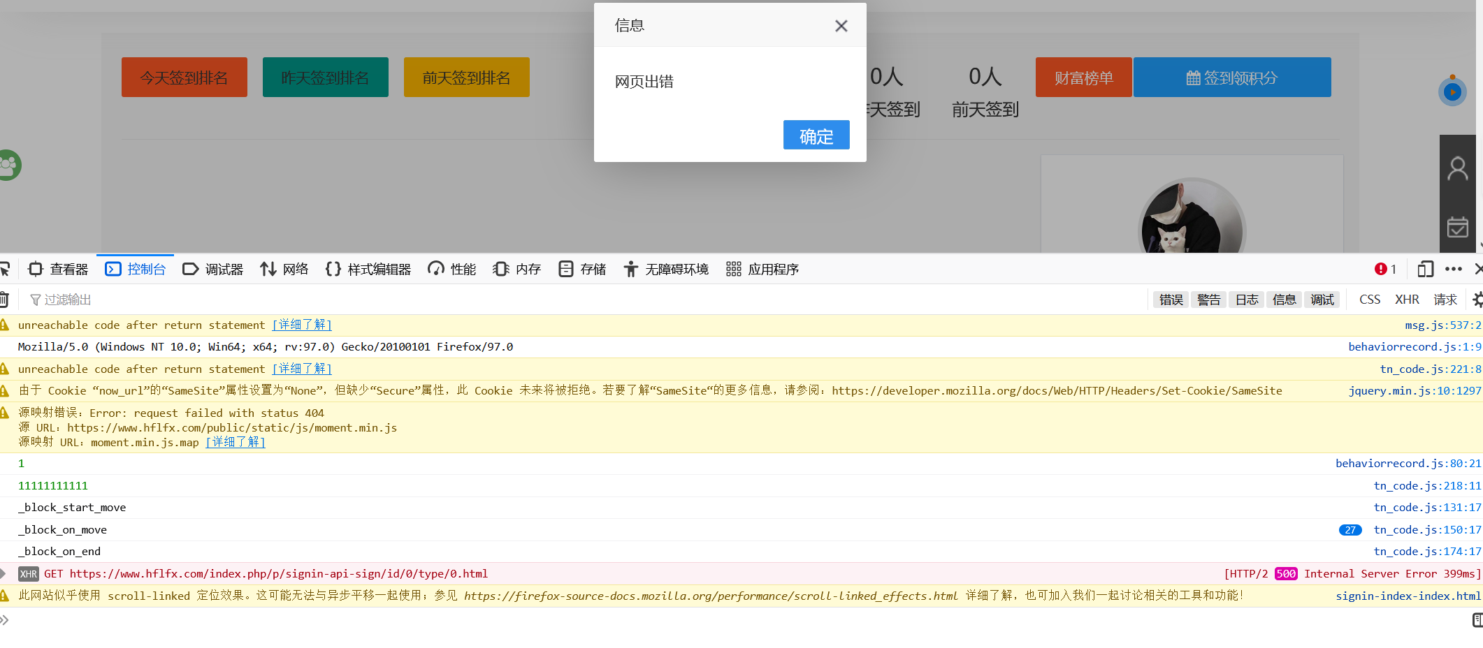Toggle the XHR filter
This screenshot has width=1483, height=648.
1407,300
